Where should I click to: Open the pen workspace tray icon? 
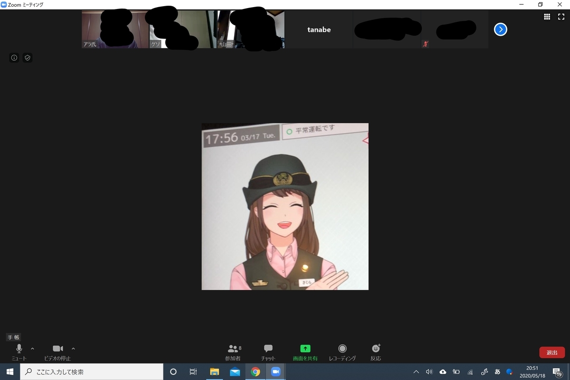pos(484,372)
